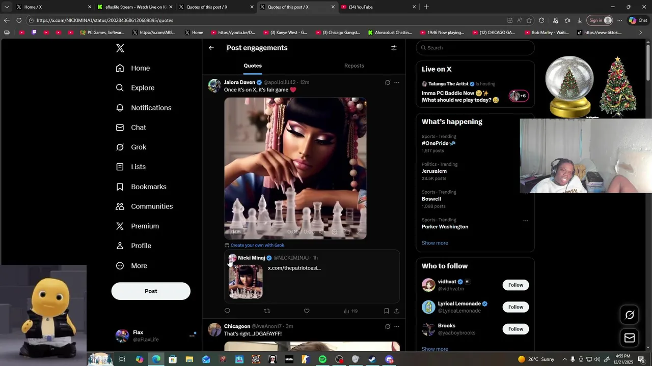Open Communities in the sidebar
The width and height of the screenshot is (652, 366).
pos(144,206)
